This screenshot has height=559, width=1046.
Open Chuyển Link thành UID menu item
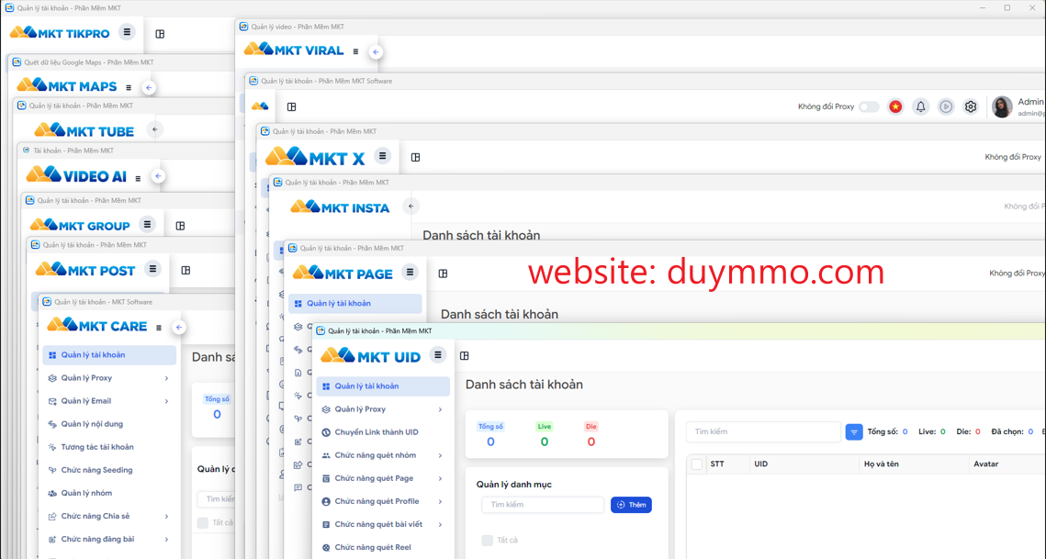(383, 432)
